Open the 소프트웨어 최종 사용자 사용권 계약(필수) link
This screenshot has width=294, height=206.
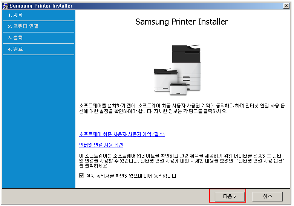pos(122,134)
